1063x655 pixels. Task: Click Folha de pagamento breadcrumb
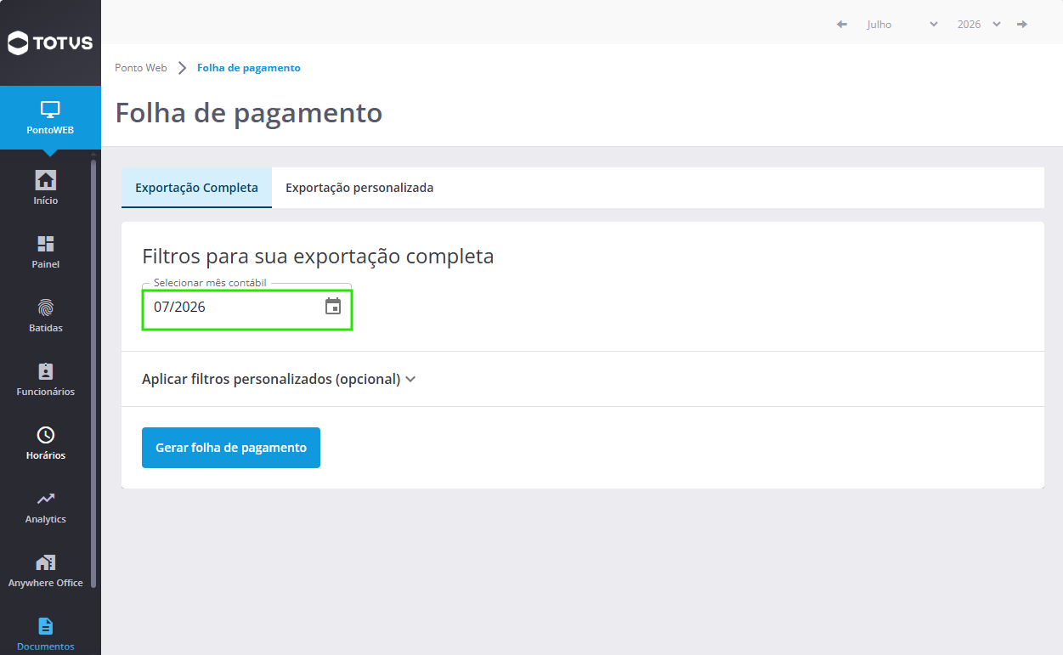pos(249,68)
